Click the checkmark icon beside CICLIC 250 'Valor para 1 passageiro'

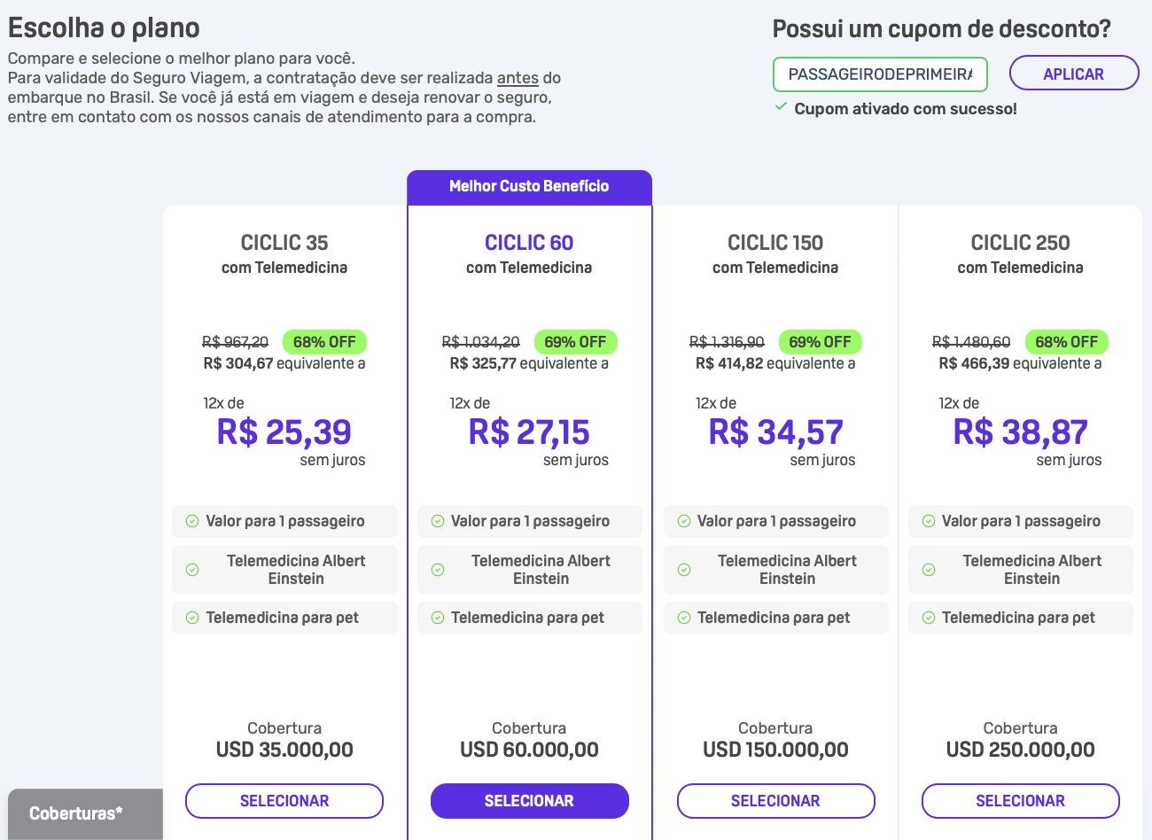tap(928, 521)
